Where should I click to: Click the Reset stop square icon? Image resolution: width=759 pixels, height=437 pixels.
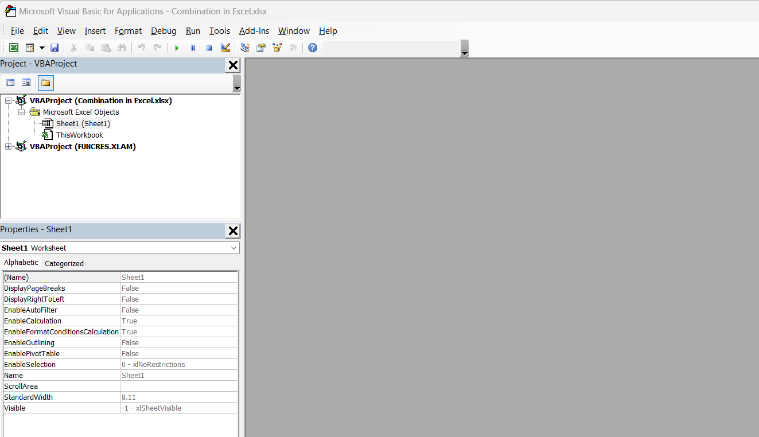tap(209, 48)
